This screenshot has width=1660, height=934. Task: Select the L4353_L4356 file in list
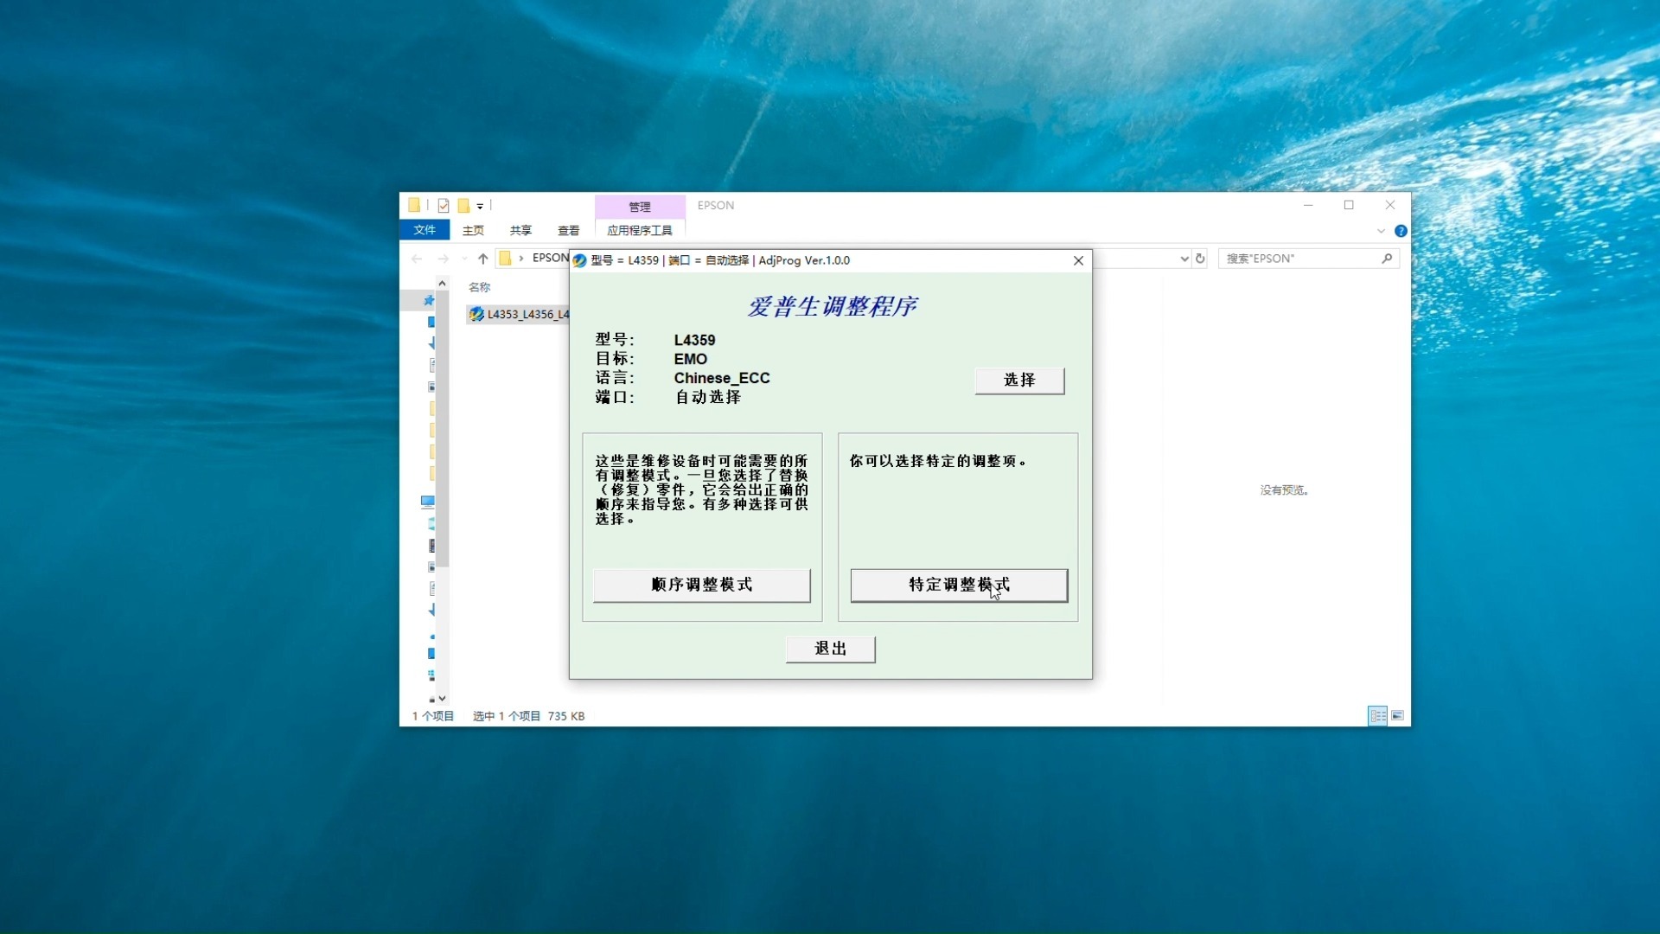[x=519, y=314]
